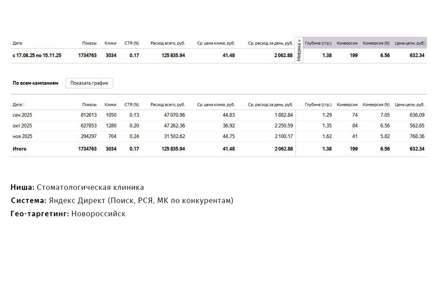Click conversions count 84

(x=355, y=126)
